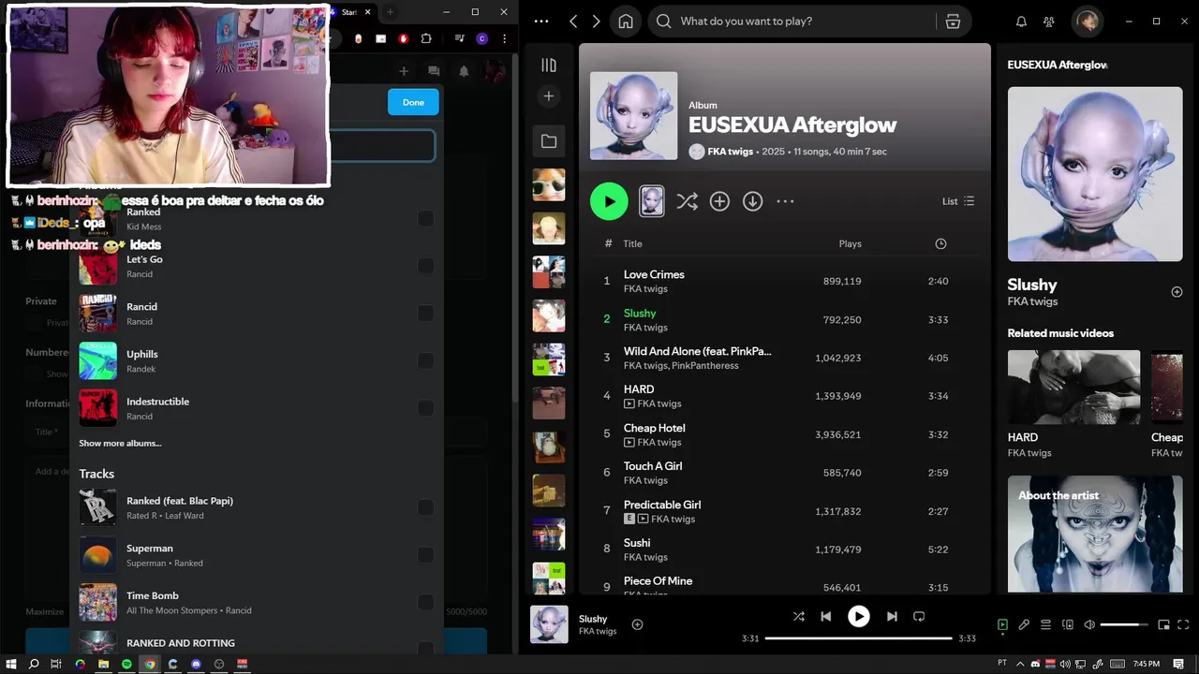This screenshot has height=674, width=1199.
Task: Open the Spotify profile avatar menu
Action: pyautogui.click(x=1088, y=21)
